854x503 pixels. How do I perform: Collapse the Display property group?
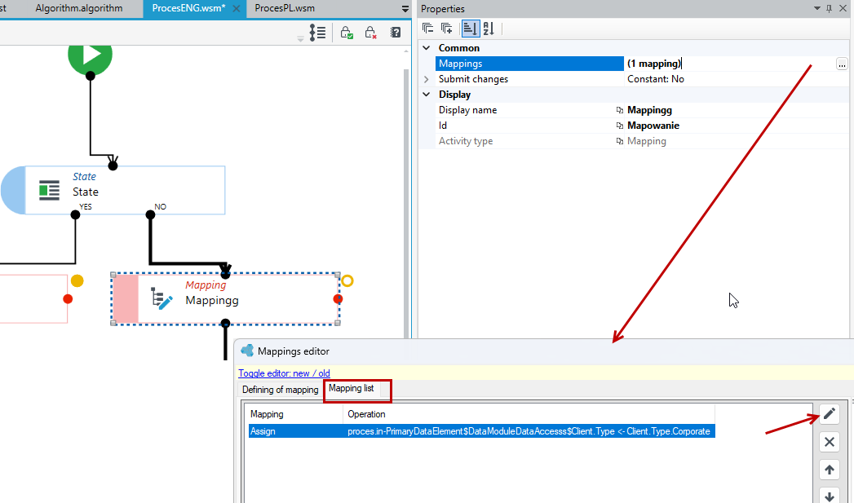(427, 95)
